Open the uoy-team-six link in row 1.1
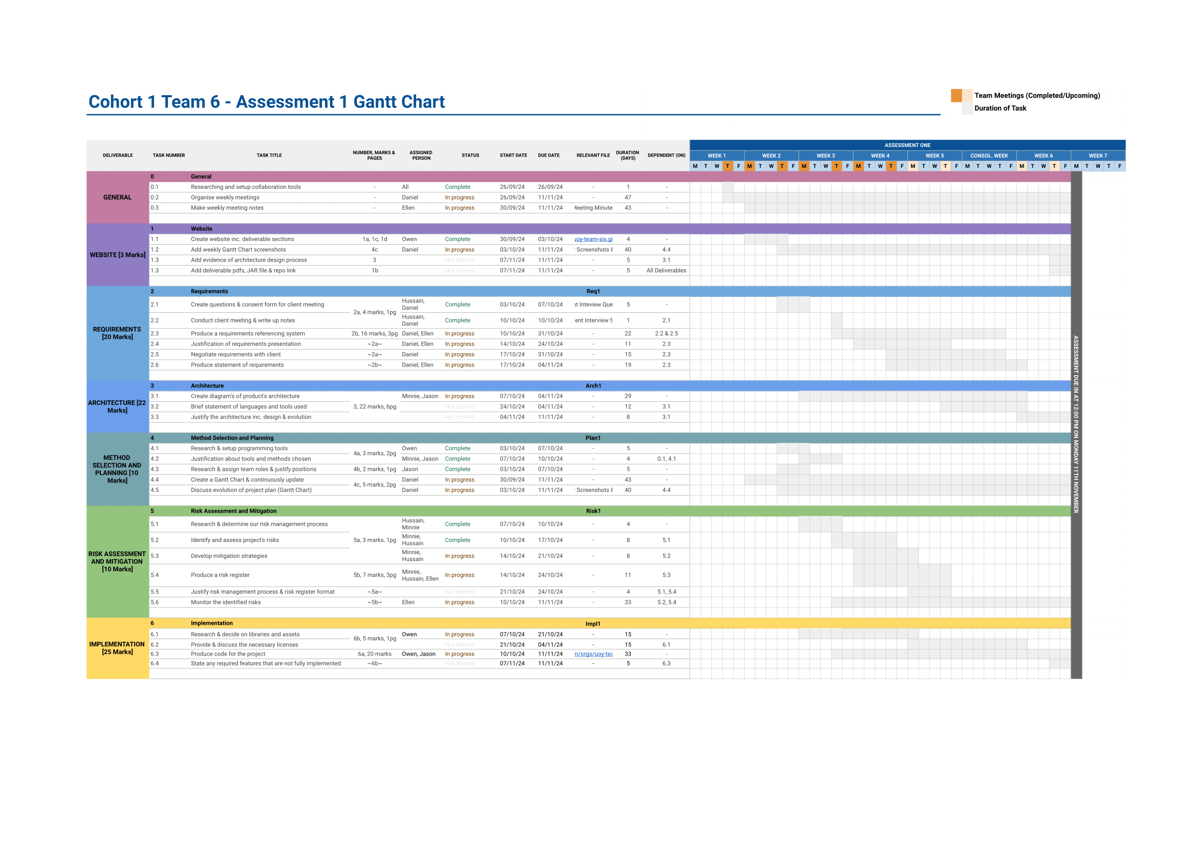 click(593, 239)
